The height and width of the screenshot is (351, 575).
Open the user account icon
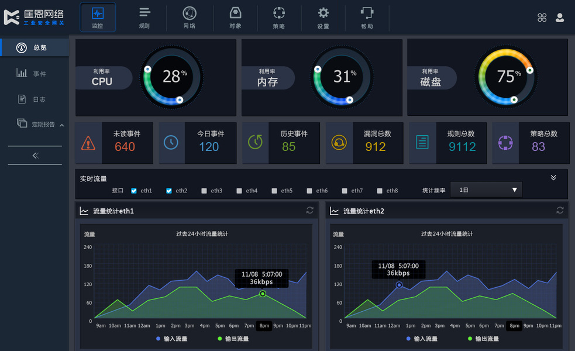(560, 18)
